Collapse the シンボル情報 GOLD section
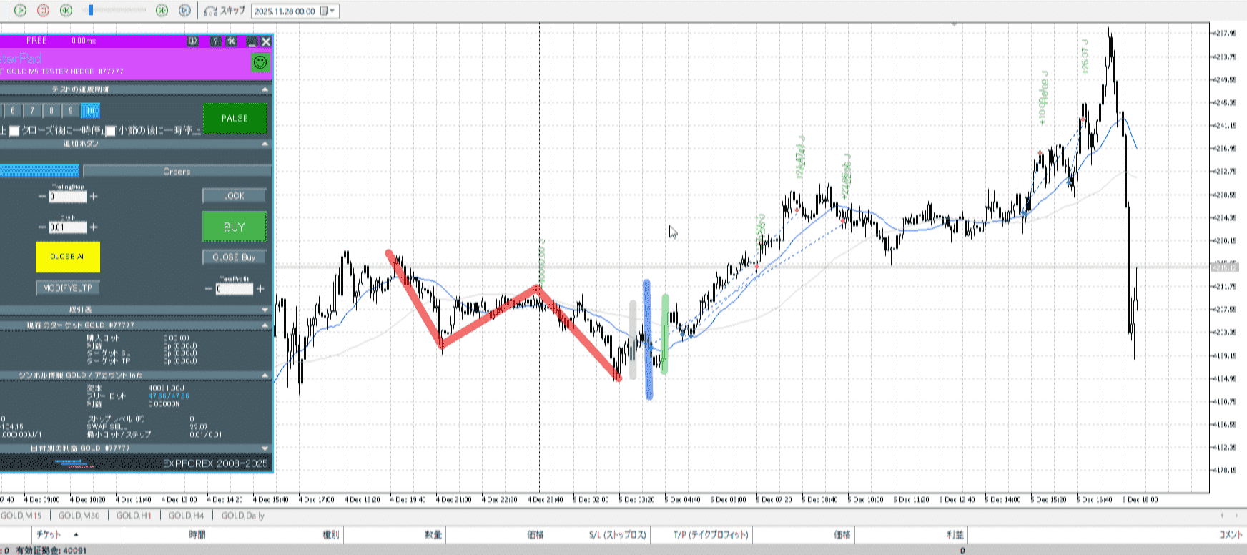 coord(265,375)
